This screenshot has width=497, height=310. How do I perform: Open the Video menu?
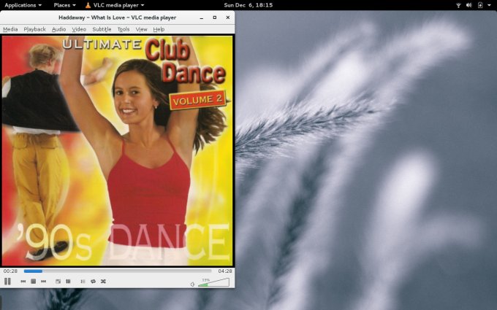coord(79,29)
